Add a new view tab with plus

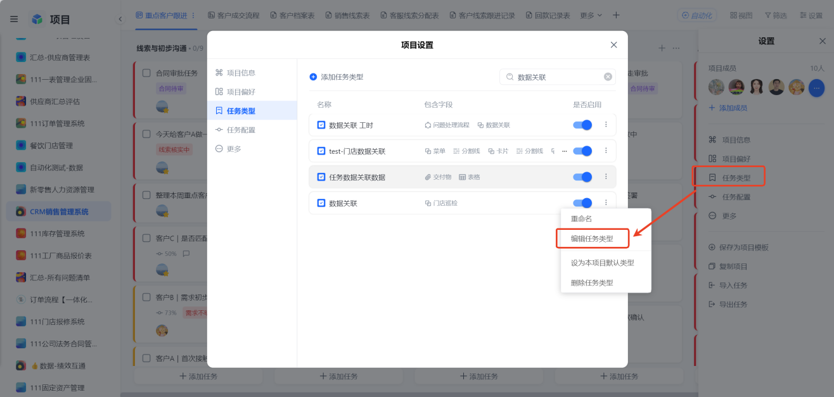click(x=616, y=15)
